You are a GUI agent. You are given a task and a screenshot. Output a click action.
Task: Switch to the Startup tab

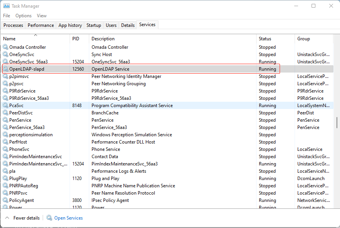[x=94, y=25]
